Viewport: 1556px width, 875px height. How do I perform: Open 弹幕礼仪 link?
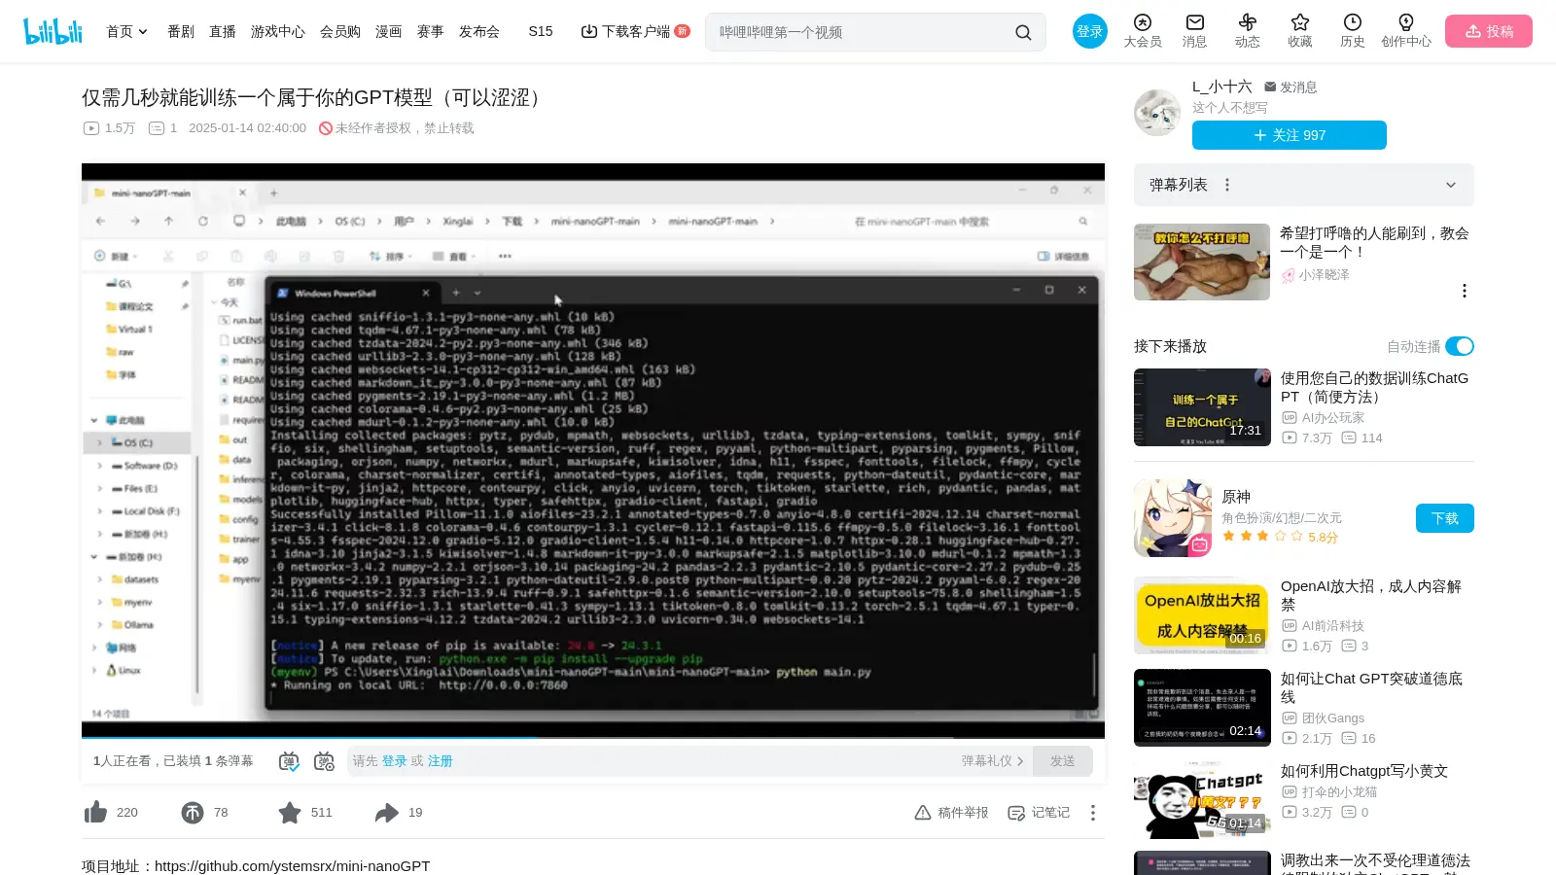coord(992,761)
